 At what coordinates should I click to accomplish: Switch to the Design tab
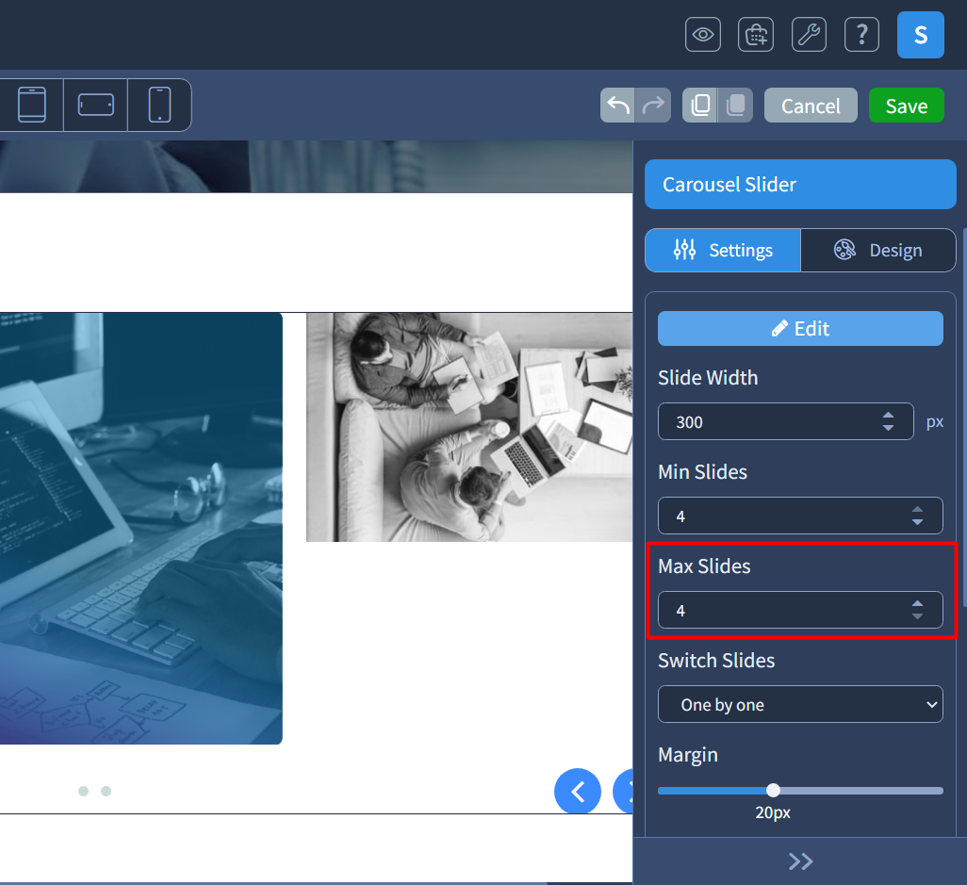click(x=878, y=251)
